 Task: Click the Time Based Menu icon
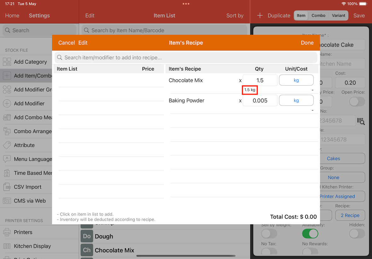pyautogui.click(x=7, y=173)
